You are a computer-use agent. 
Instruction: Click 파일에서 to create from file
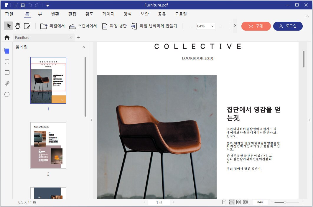(x=52, y=26)
